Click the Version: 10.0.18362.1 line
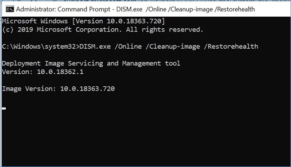The height and width of the screenshot is (167, 291). (43, 72)
